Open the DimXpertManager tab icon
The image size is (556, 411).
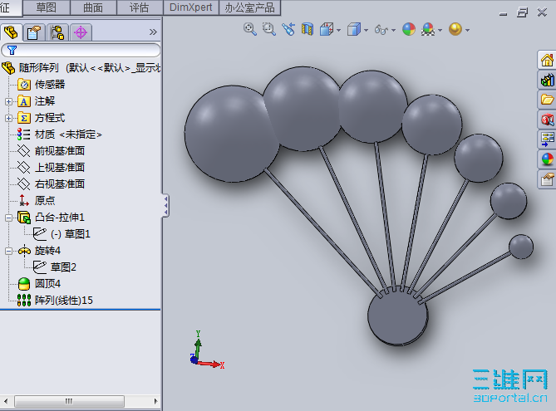click(x=81, y=32)
